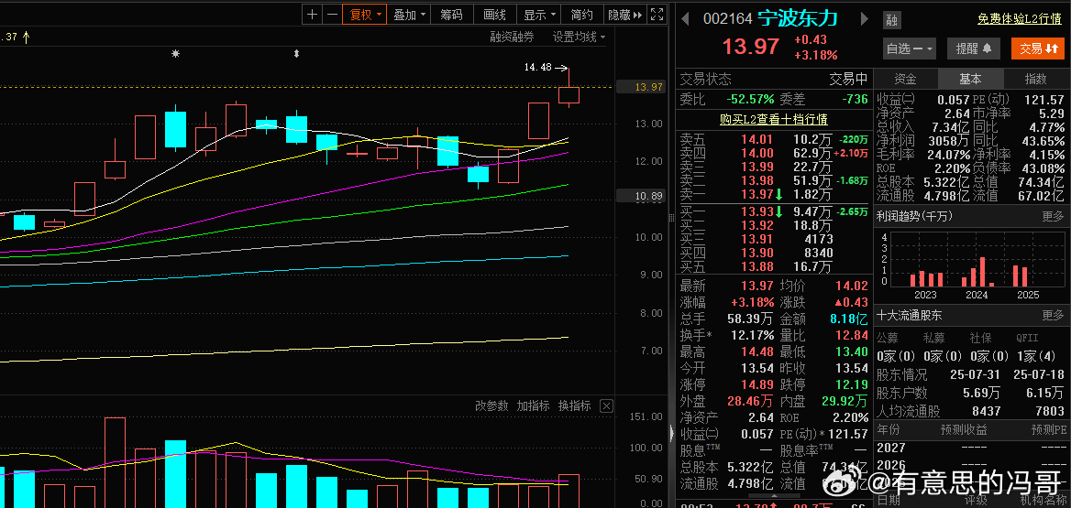
Task: Click the 融 margin badge
Action: [x=891, y=20]
